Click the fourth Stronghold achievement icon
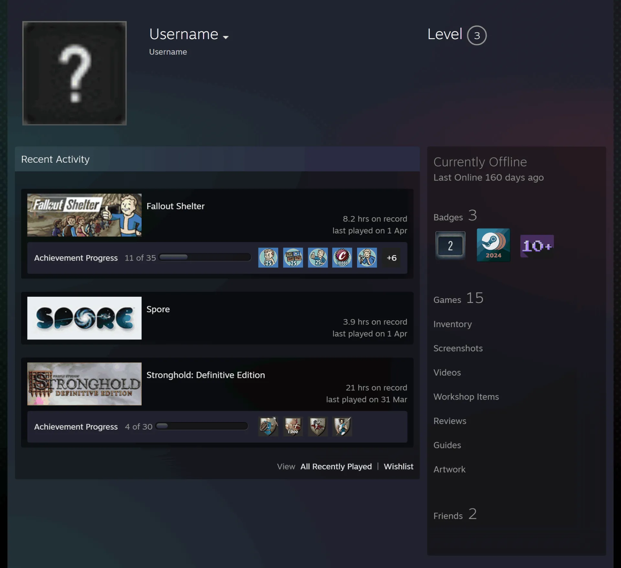 click(x=342, y=426)
